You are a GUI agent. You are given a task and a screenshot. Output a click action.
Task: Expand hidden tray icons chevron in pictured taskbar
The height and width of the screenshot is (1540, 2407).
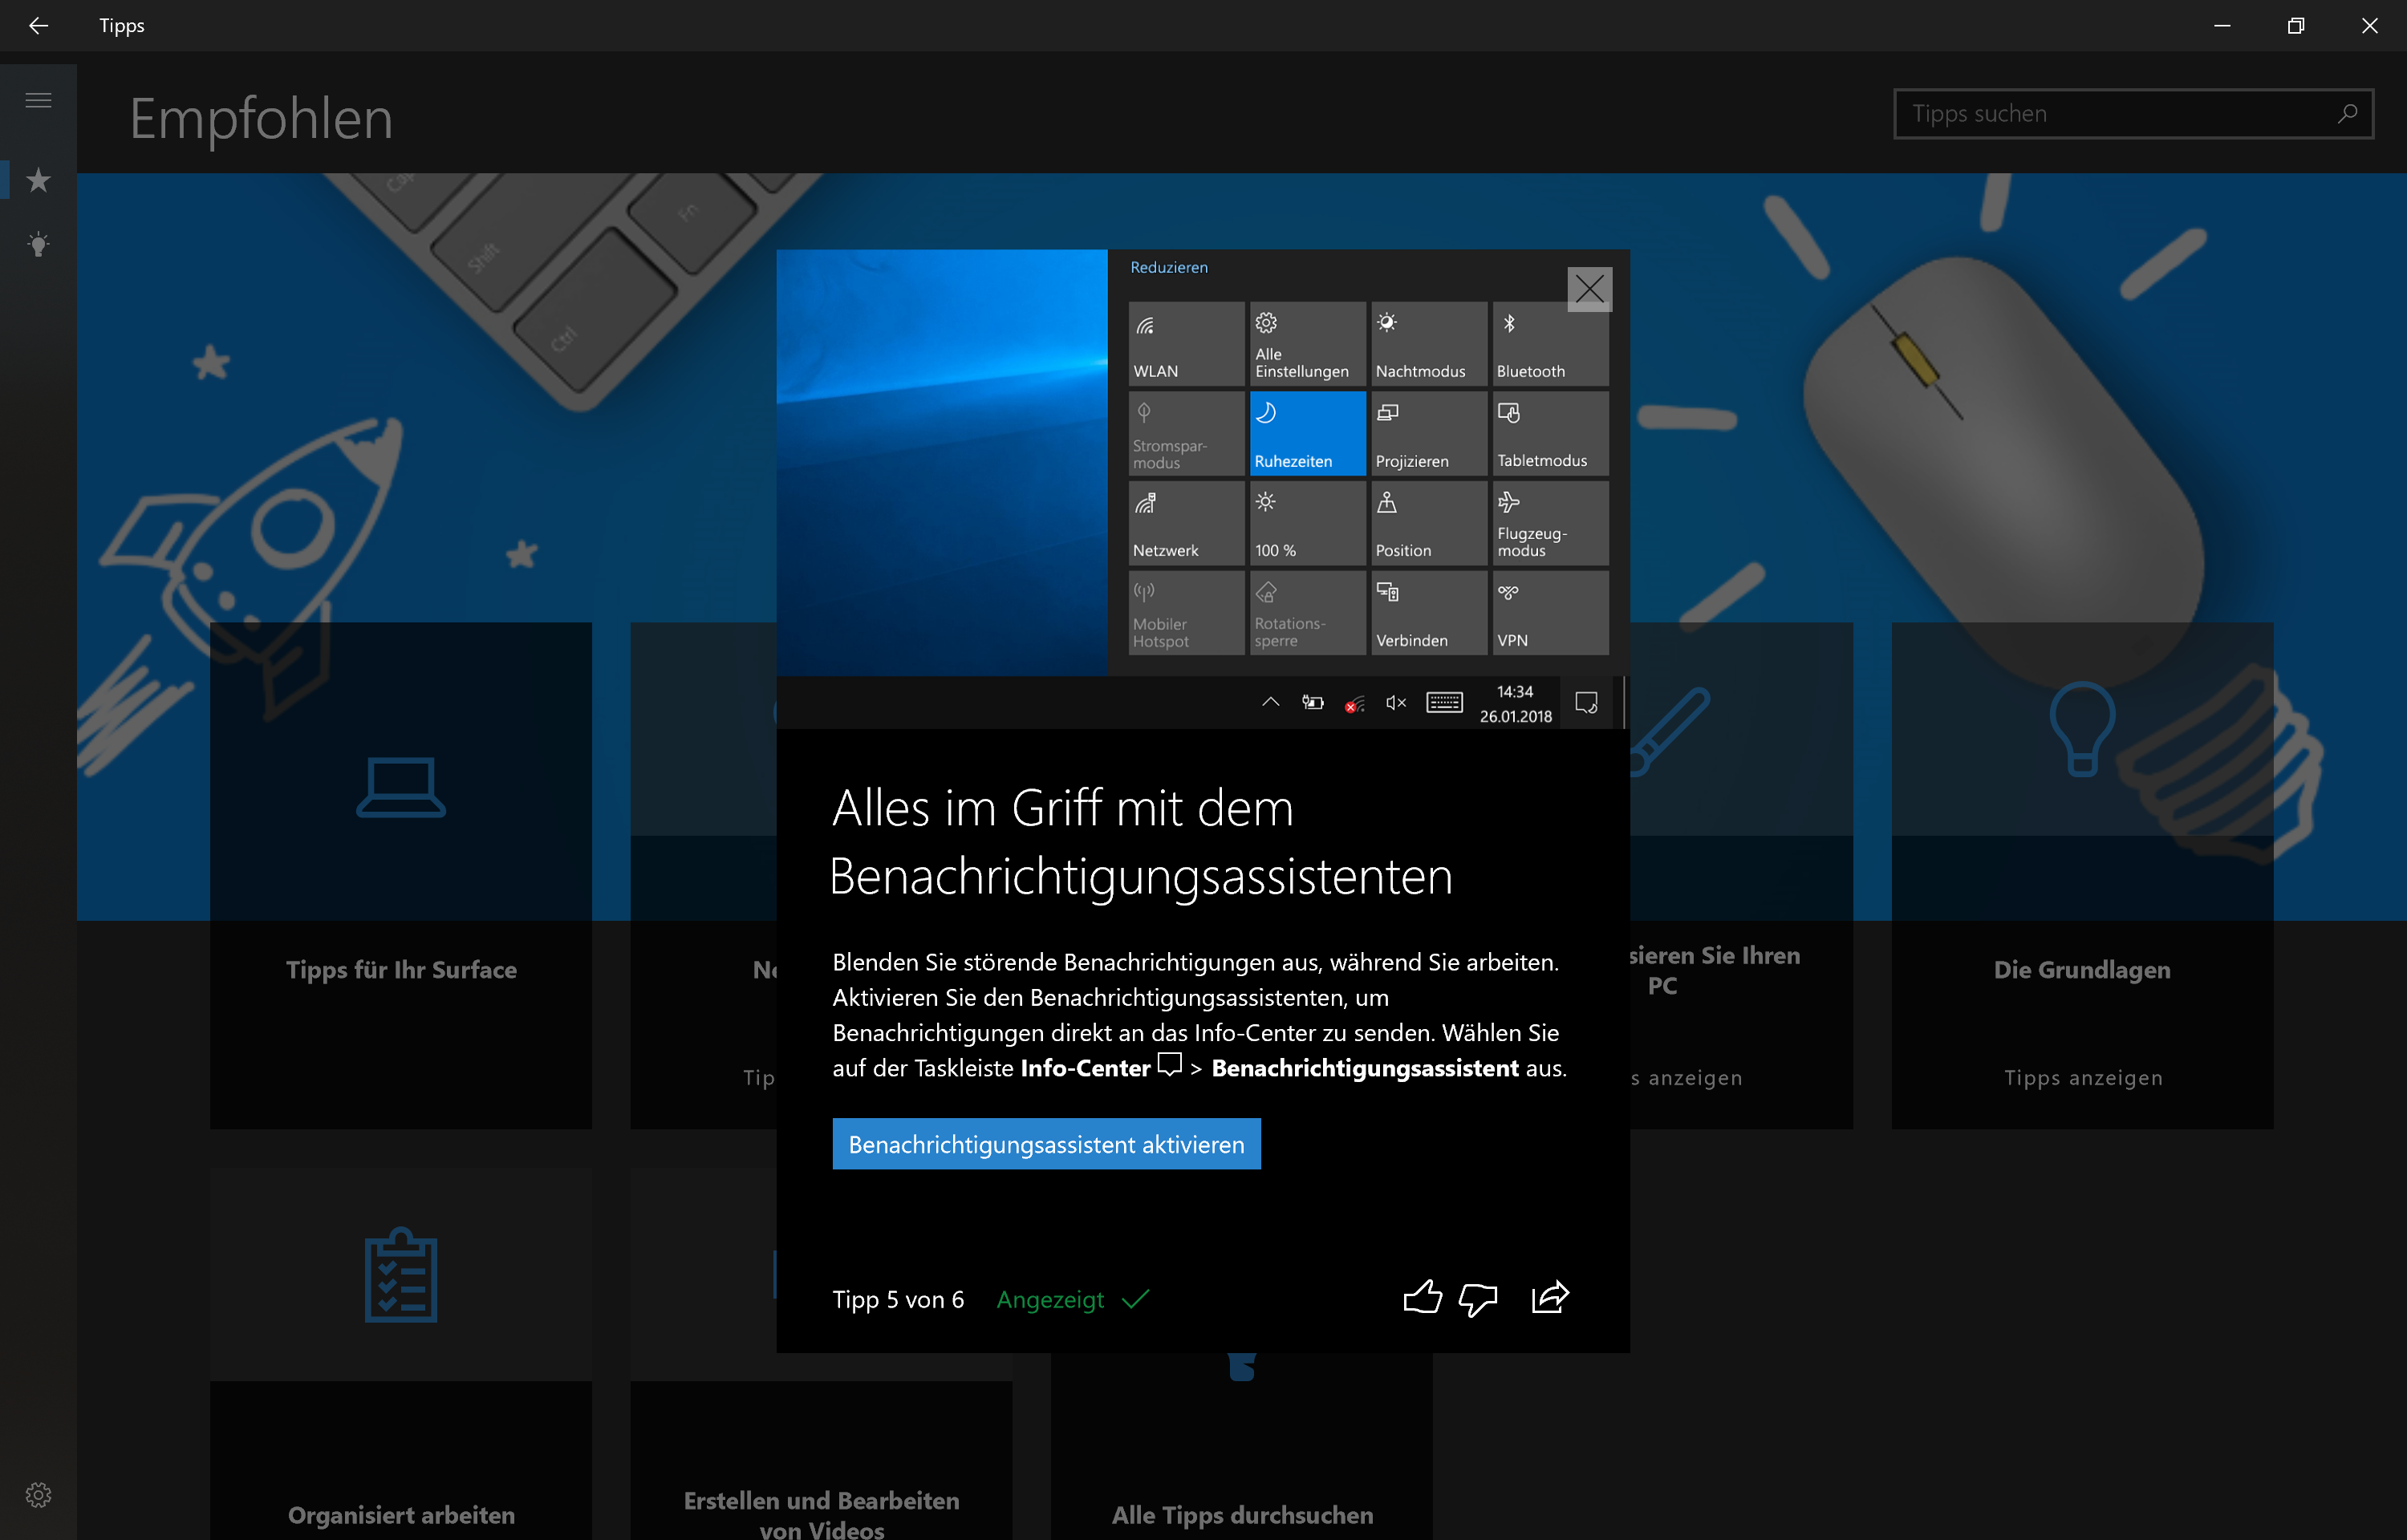click(1270, 702)
